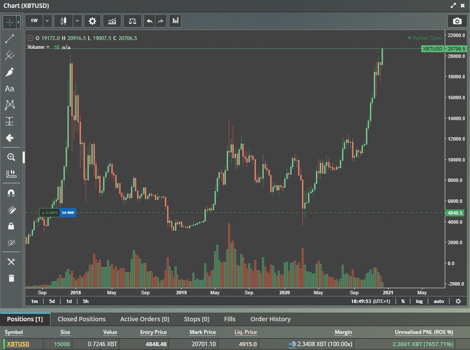Image resolution: width=470 pixels, height=350 pixels.
Task: Open the XBTUSD symbol link in positions
Action: (18, 344)
